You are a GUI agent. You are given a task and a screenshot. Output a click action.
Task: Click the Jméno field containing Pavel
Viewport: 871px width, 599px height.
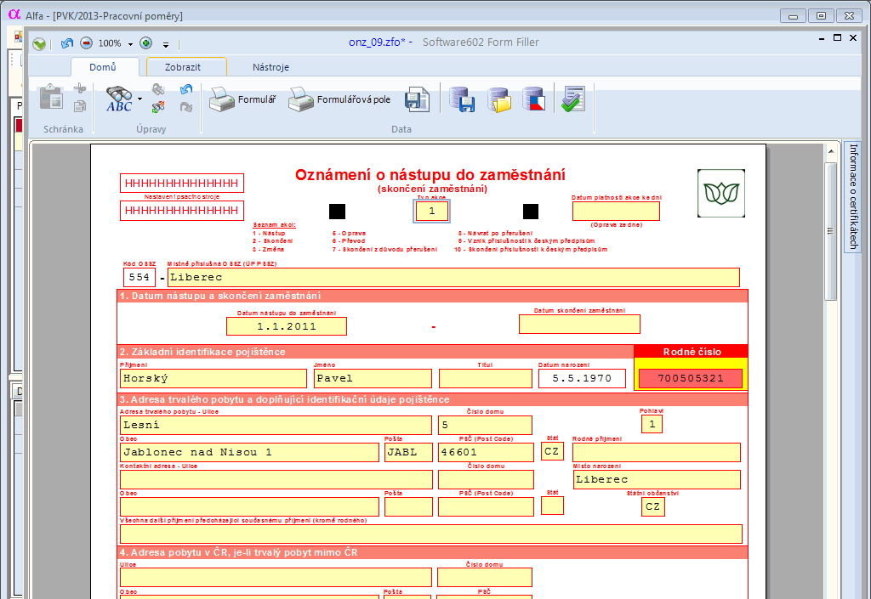[x=373, y=379]
